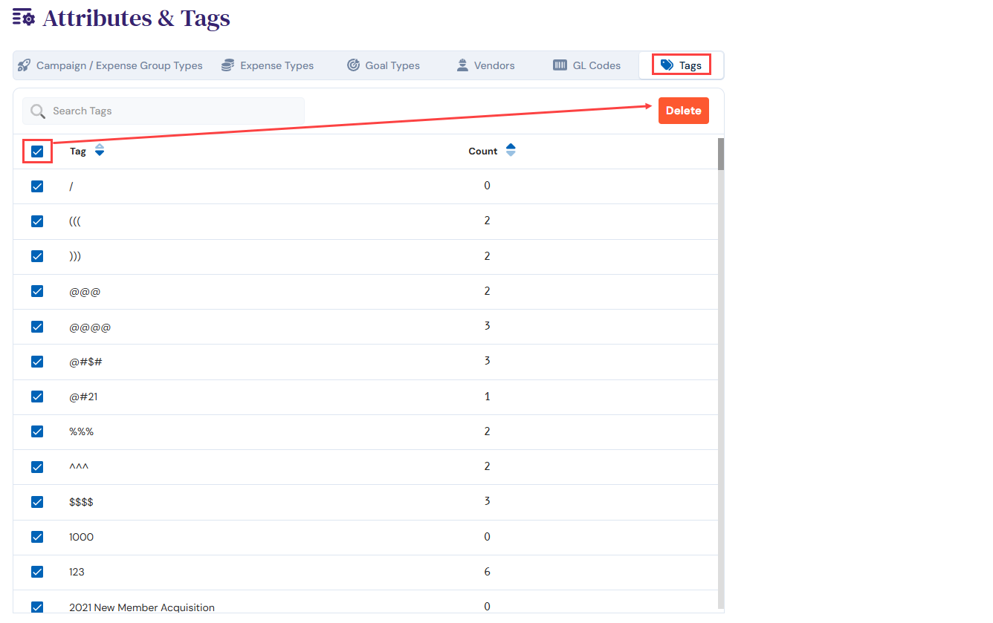Uncheck the '2021 New Member Acquisition' checkbox
This screenshot has height=623, width=993.
coord(37,607)
